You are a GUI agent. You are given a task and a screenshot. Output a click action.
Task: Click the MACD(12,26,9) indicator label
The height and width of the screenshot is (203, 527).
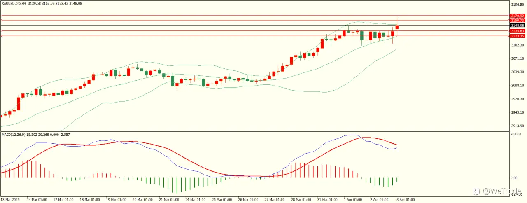point(13,135)
